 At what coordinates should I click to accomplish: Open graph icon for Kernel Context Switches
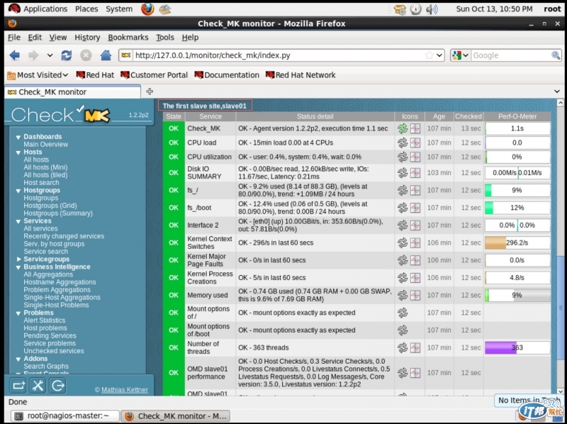415,242
